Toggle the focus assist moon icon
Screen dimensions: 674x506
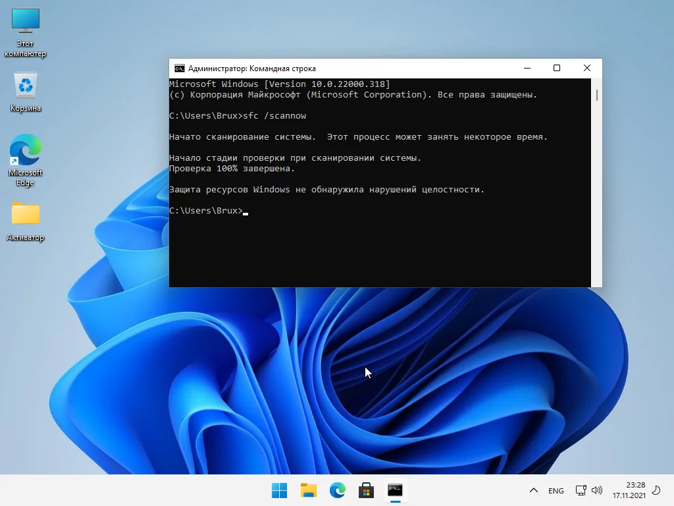pos(656,490)
